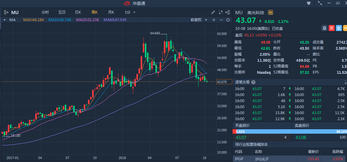Set a price alert bell
Image resolution: width=347 pixels, height=162 pixels.
click(x=324, y=28)
